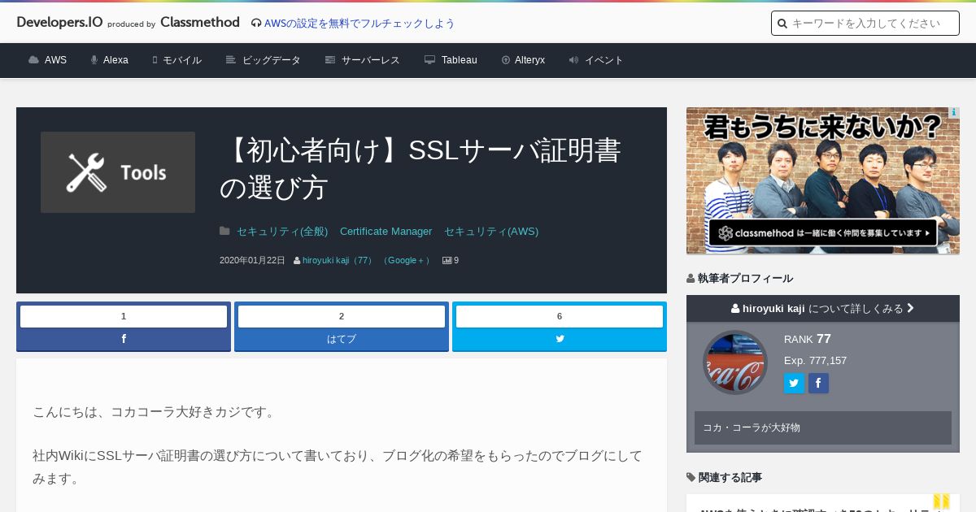The height and width of the screenshot is (512, 976).
Task: Open the Google+ author link
Action: coord(406,261)
